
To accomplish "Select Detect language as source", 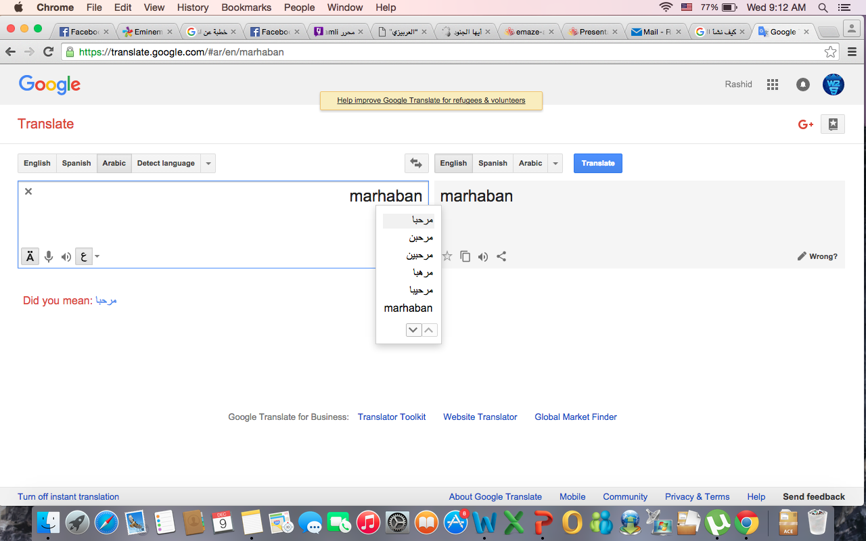I will pos(166,163).
